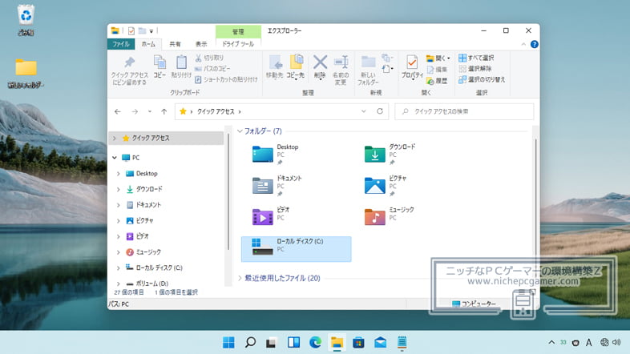Screen dimensions: 630x354
Task: Collapse the ribbon with chevron
Action: 523,44
